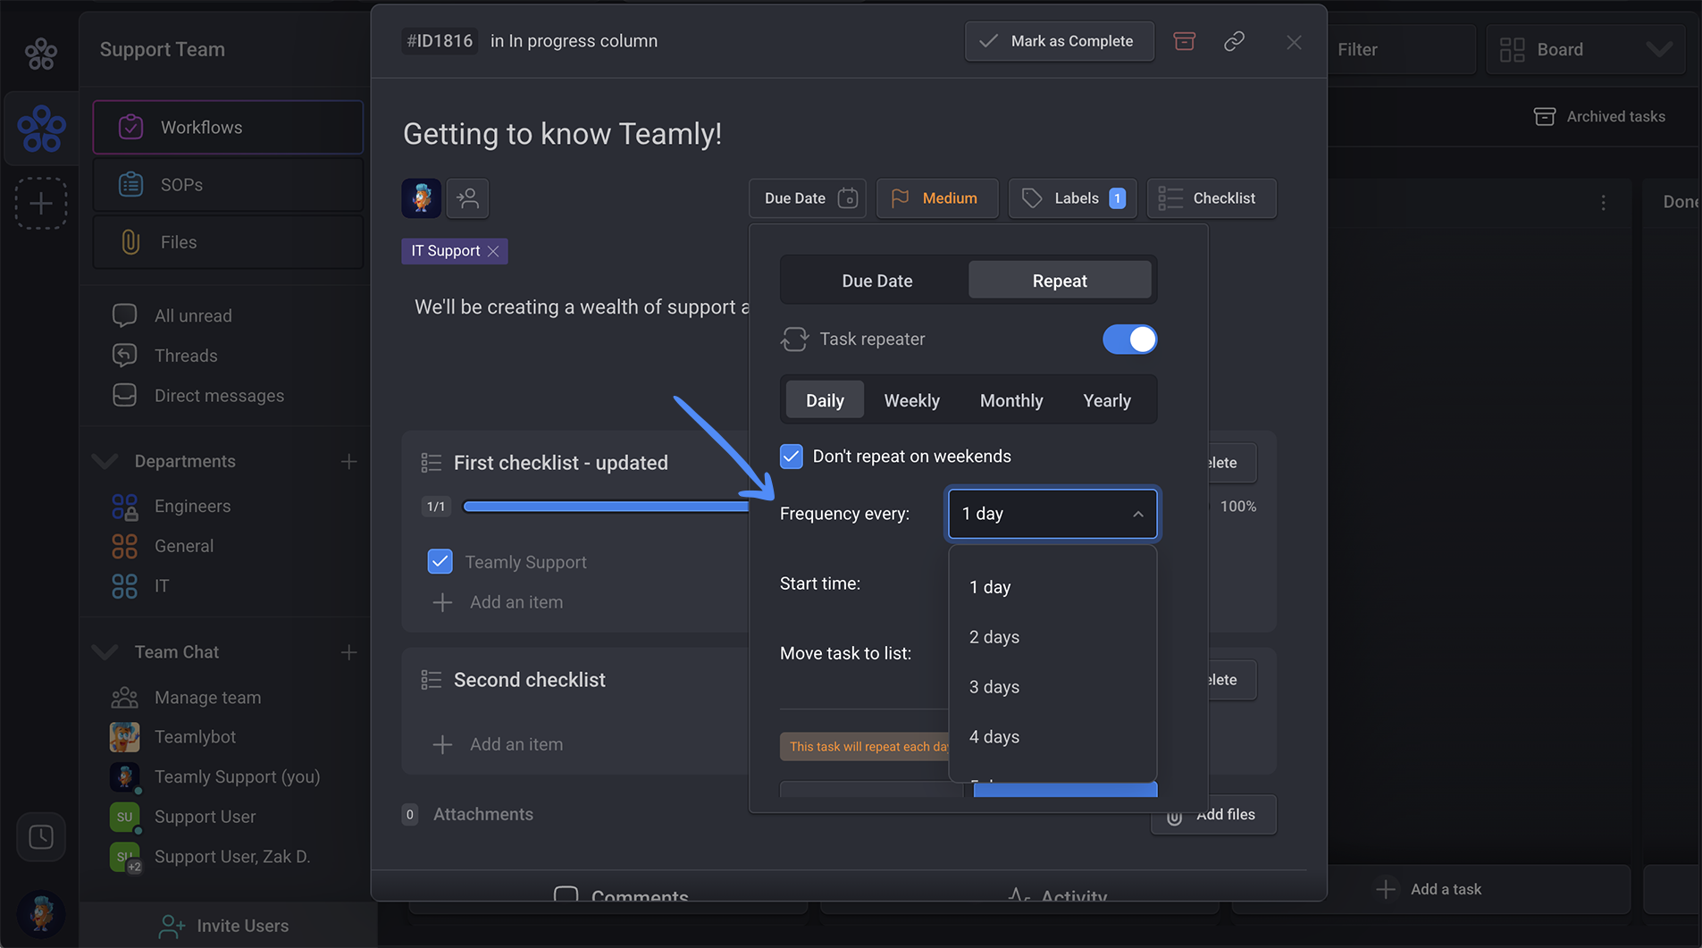The width and height of the screenshot is (1702, 948).
Task: Click First checklist progress bar
Action: point(606,507)
